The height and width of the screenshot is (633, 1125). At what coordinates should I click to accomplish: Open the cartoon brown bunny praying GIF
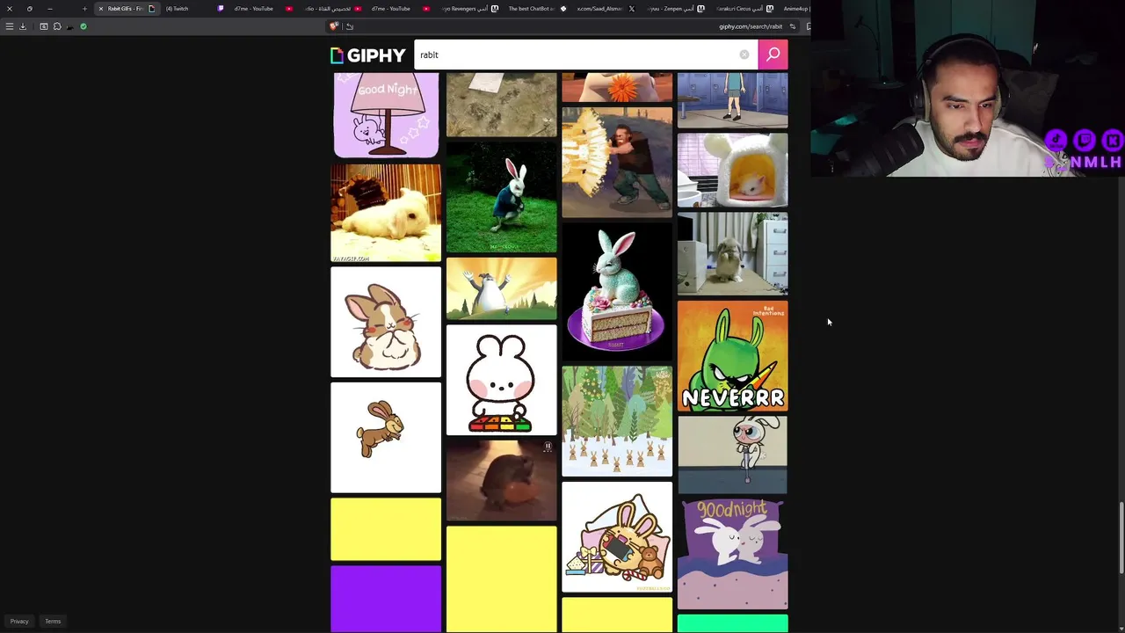386,323
